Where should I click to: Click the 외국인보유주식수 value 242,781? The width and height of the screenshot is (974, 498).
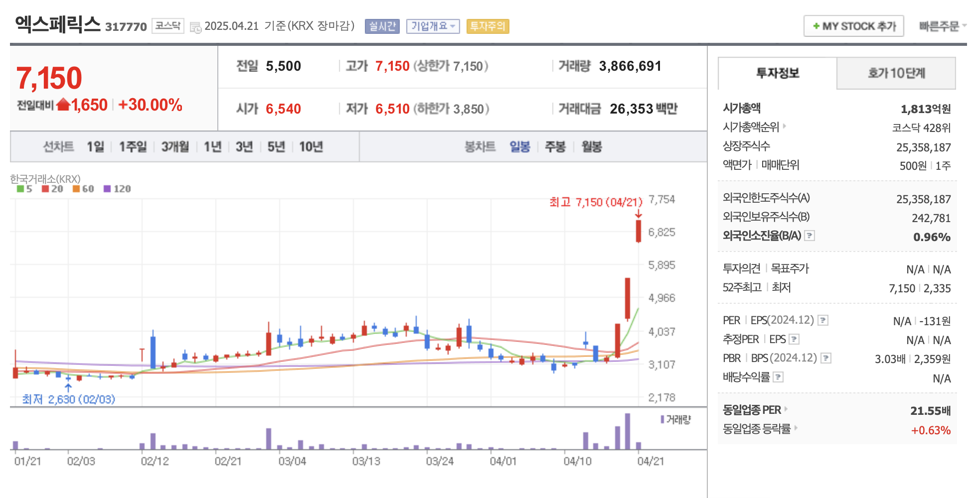[931, 218]
